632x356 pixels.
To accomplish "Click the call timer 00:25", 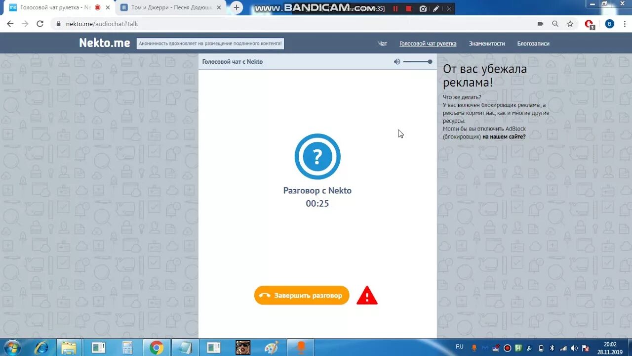I will point(317,204).
